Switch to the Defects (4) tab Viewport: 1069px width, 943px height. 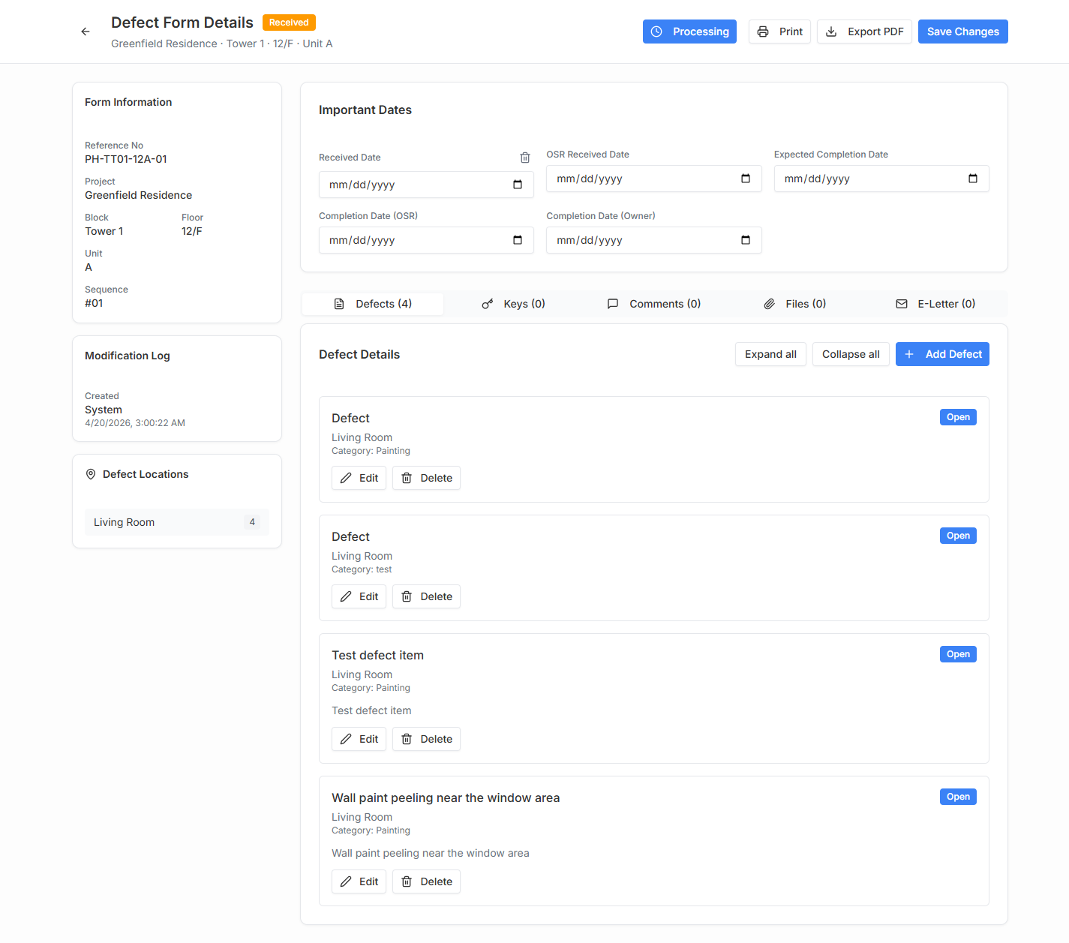pos(373,304)
